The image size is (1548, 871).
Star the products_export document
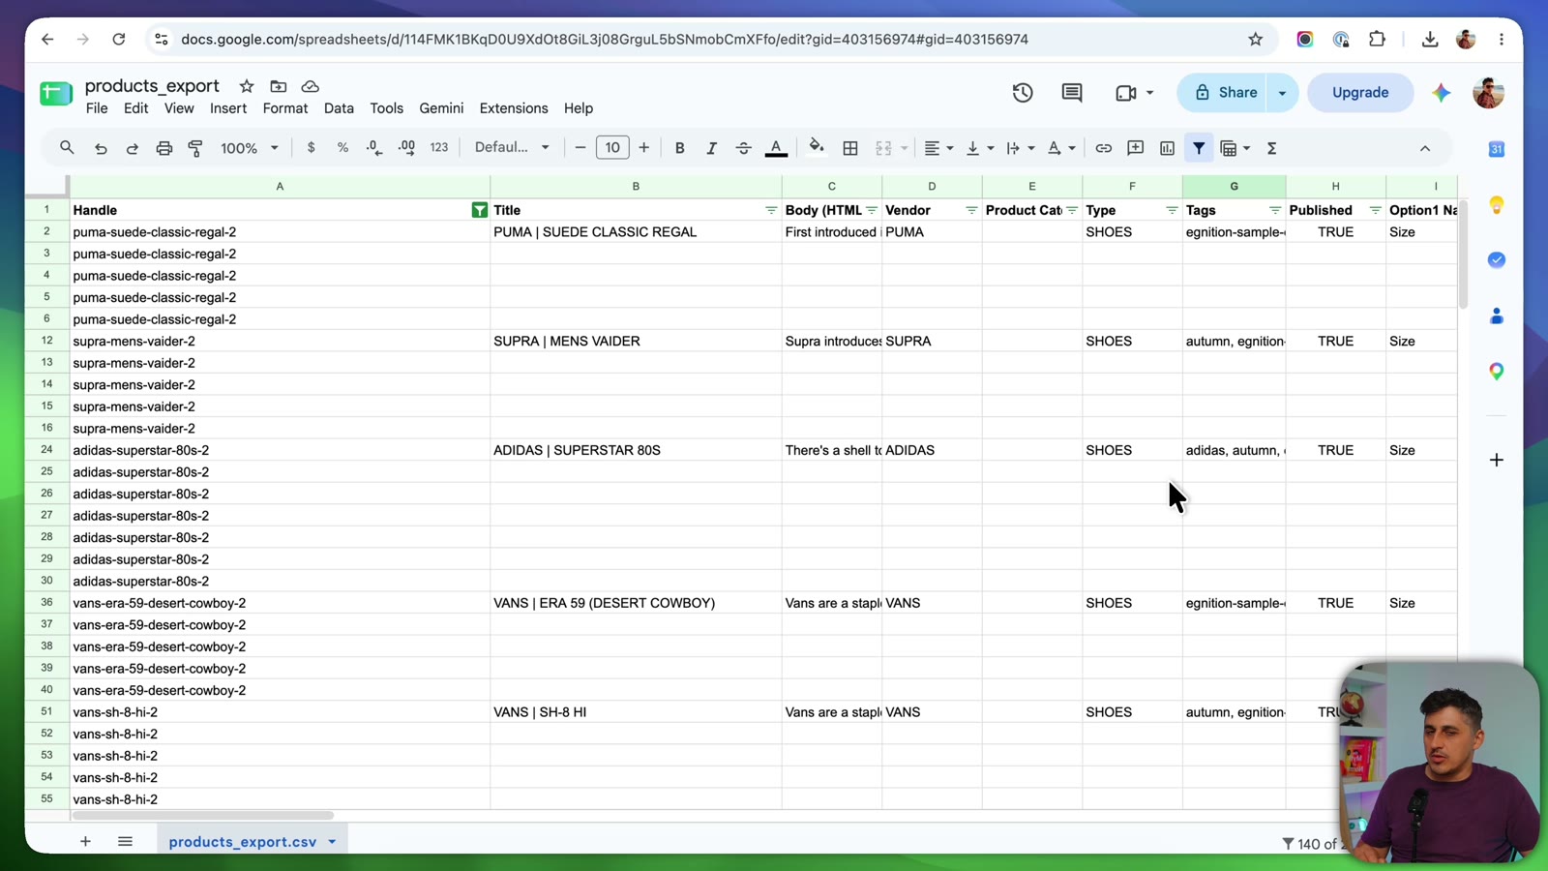pyautogui.click(x=247, y=86)
